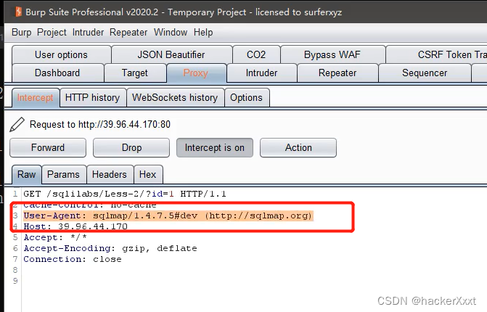
Task: Switch to the User options tab
Action: click(x=61, y=54)
